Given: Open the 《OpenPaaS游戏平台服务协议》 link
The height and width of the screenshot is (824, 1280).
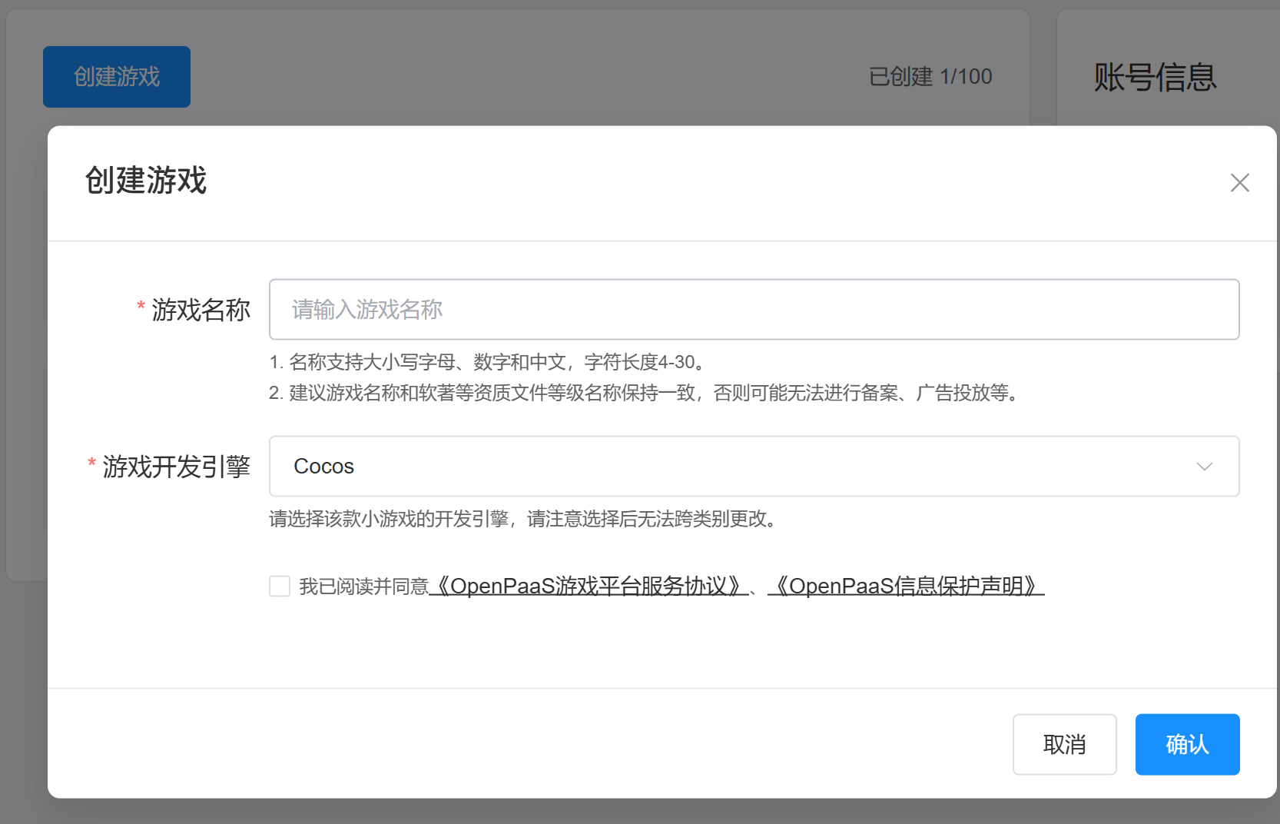Looking at the screenshot, I should tap(589, 586).
